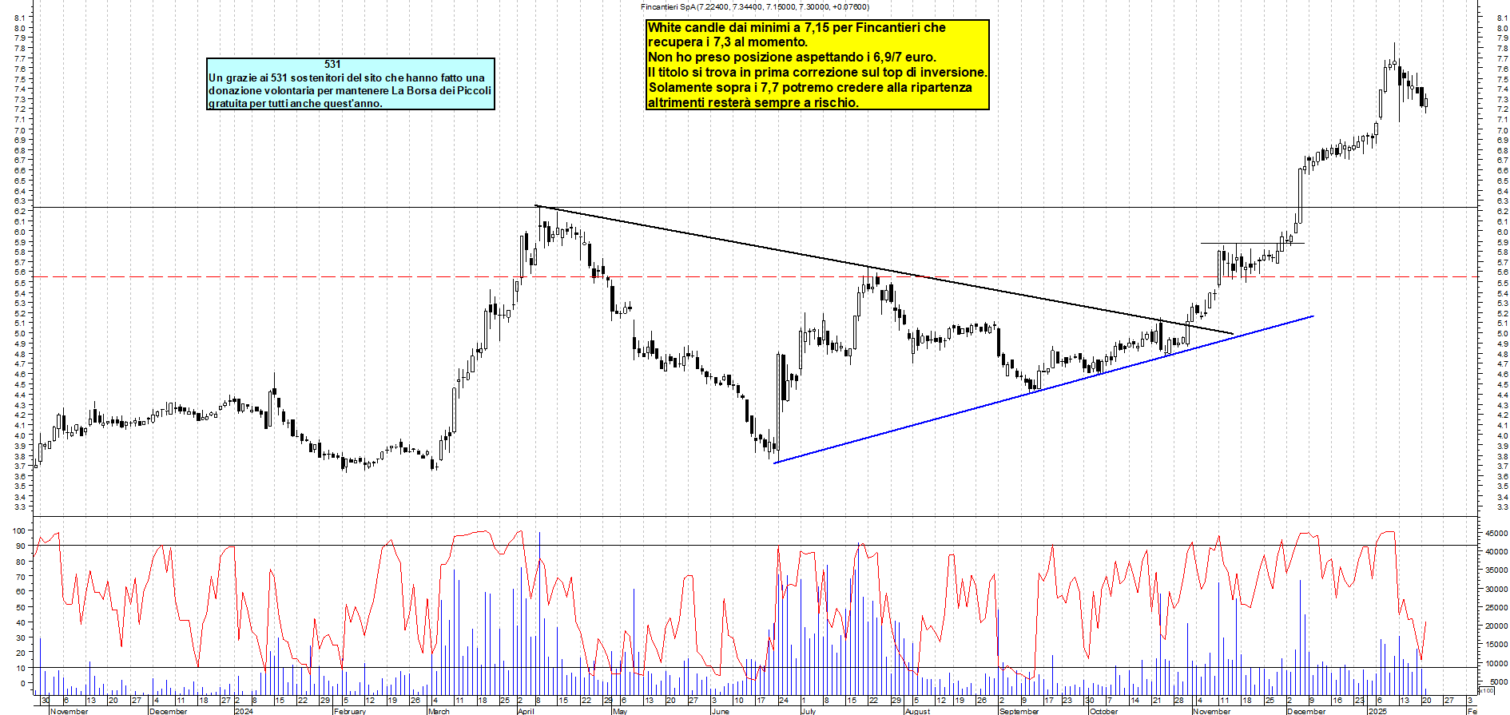The image size is (1510, 715).
Task: Click the 5000 volume scale label
Action: [x=1498, y=681]
